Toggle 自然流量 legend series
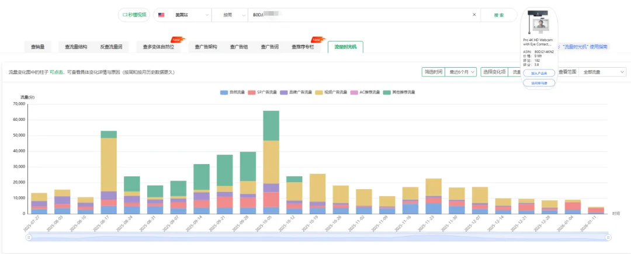This screenshot has height=254, width=631. tap(232, 92)
